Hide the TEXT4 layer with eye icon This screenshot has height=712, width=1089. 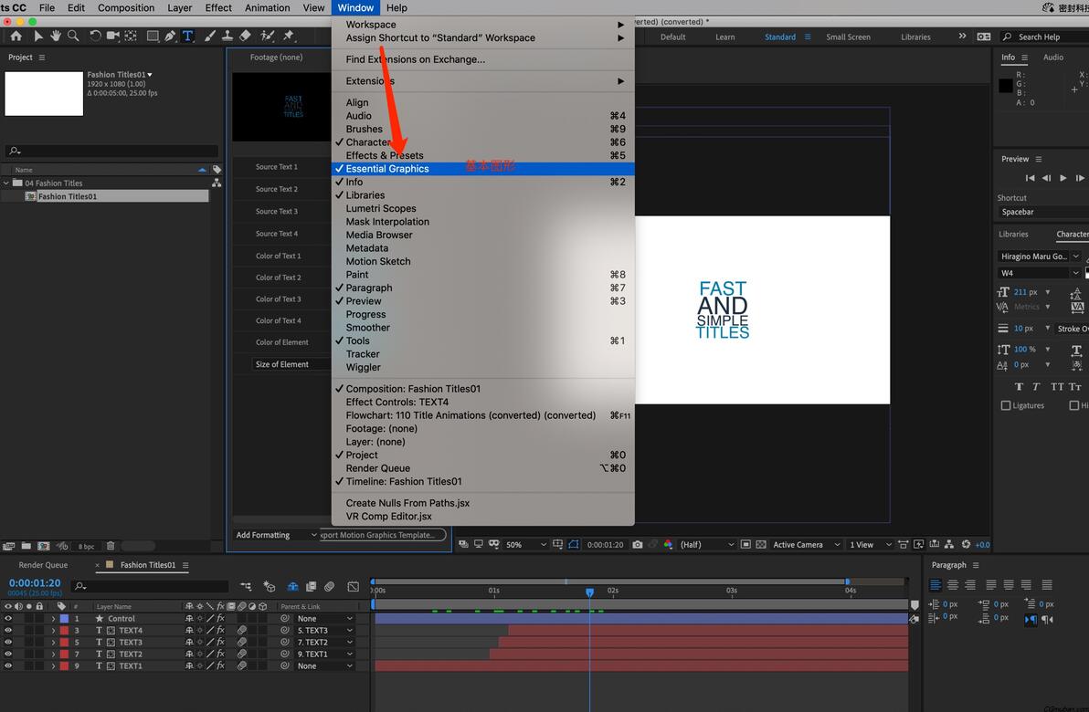(x=8, y=631)
